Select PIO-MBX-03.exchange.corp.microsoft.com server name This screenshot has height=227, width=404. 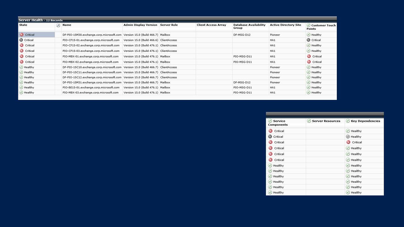(90, 92)
